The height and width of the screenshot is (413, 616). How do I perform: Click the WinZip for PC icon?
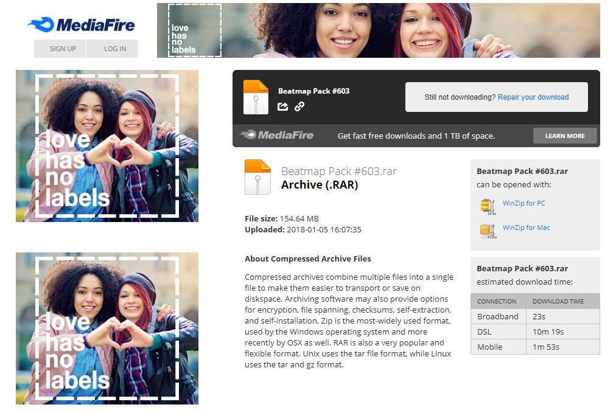point(488,207)
